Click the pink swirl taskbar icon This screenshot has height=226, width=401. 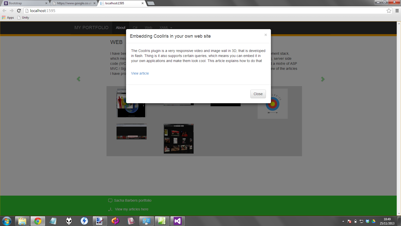coord(115,221)
